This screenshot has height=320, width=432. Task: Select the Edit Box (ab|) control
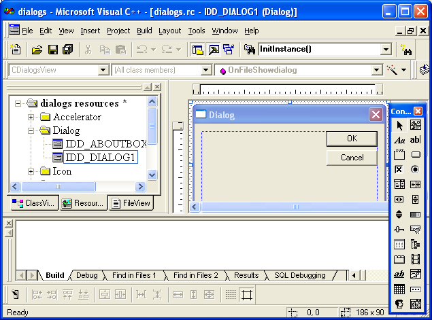click(416, 140)
